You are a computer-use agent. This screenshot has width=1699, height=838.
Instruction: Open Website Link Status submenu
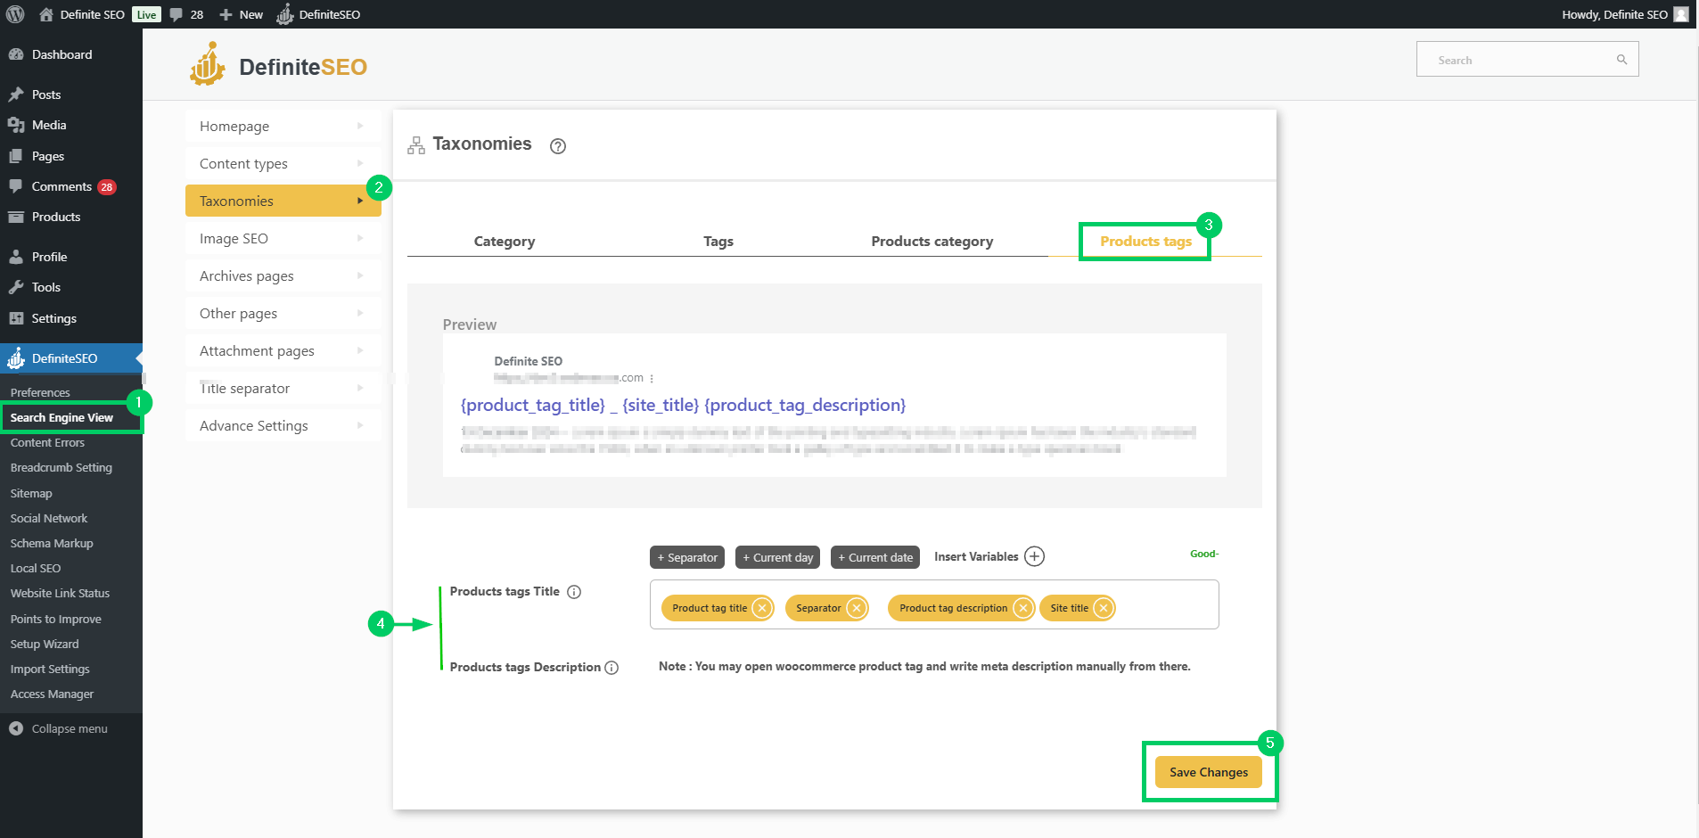[60, 593]
